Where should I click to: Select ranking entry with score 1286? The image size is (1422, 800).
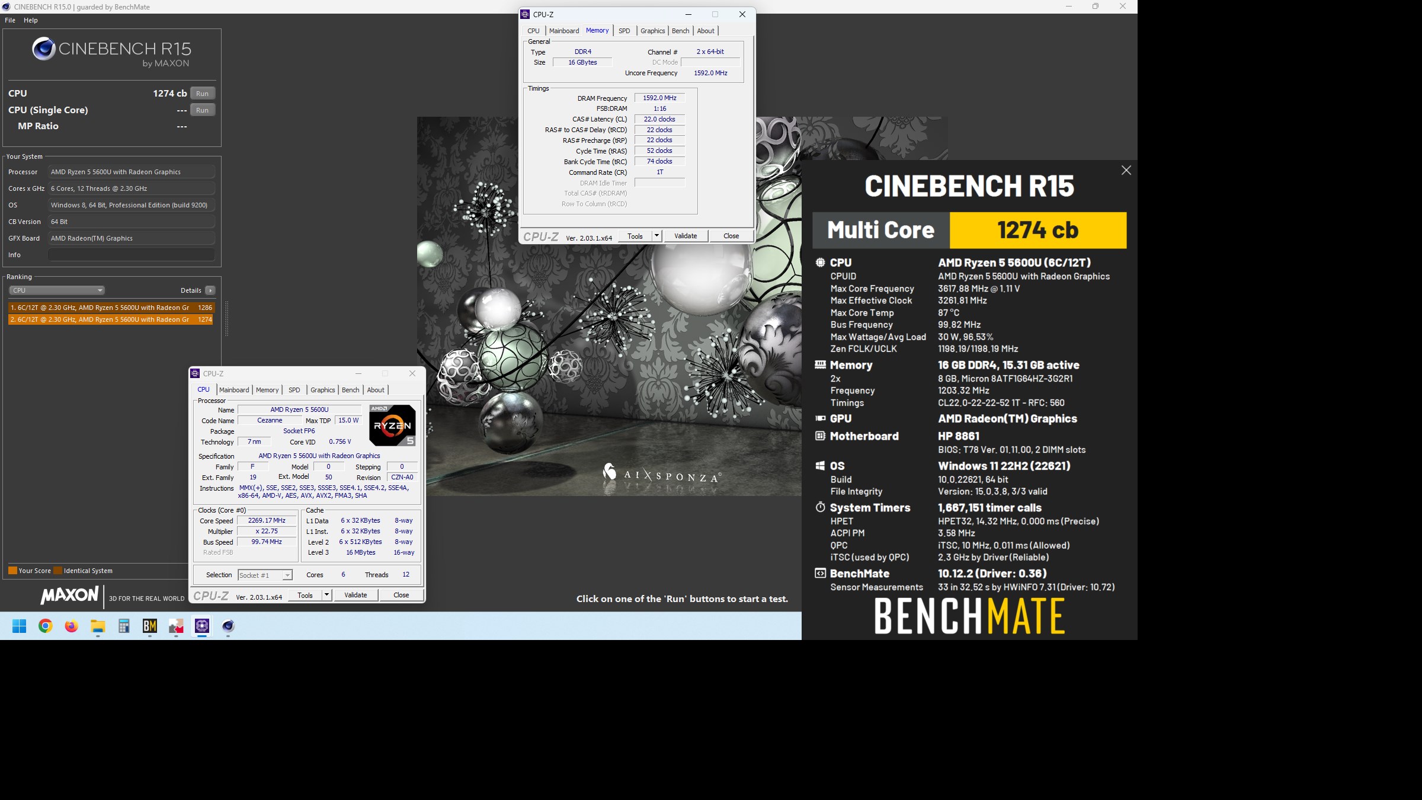pyautogui.click(x=111, y=308)
